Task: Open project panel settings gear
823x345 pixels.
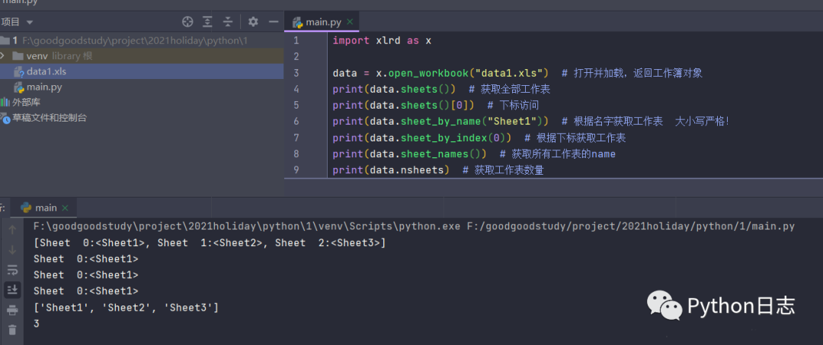Action: pos(253,21)
